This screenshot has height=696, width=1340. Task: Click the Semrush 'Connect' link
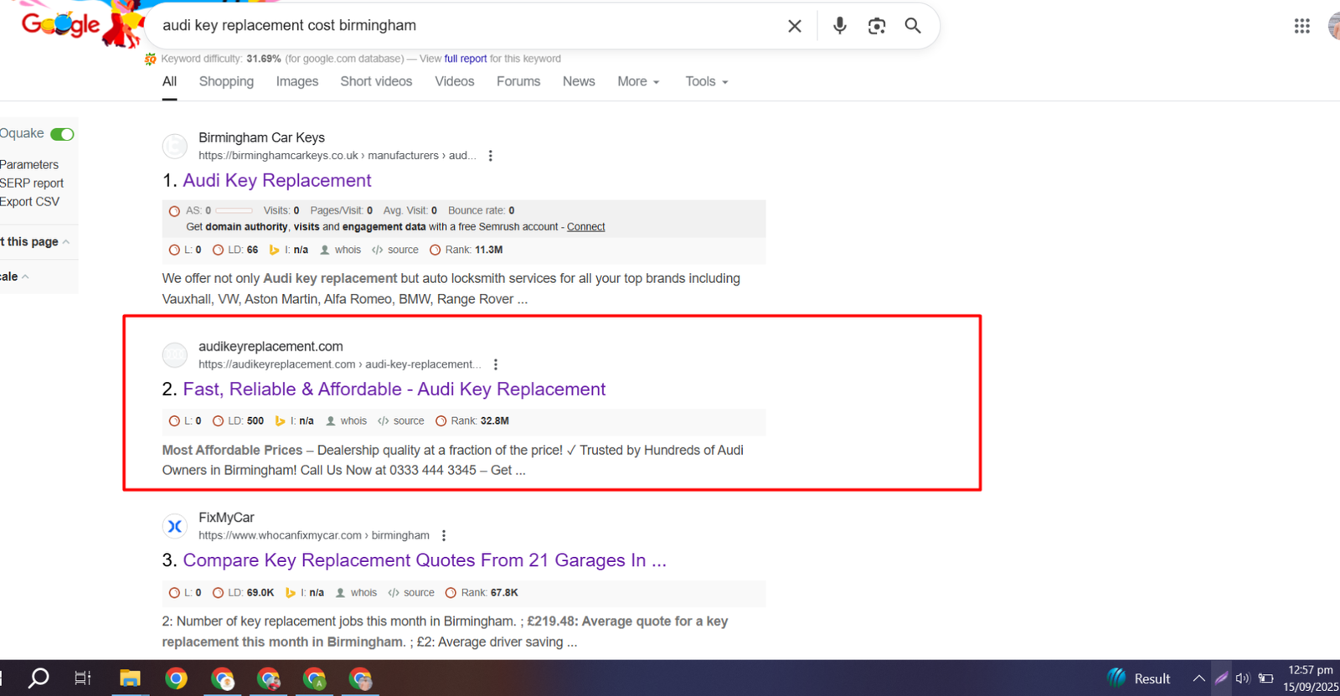[x=585, y=227]
